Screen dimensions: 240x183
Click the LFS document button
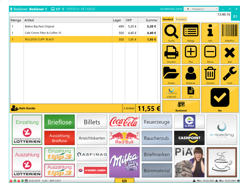pos(191,92)
